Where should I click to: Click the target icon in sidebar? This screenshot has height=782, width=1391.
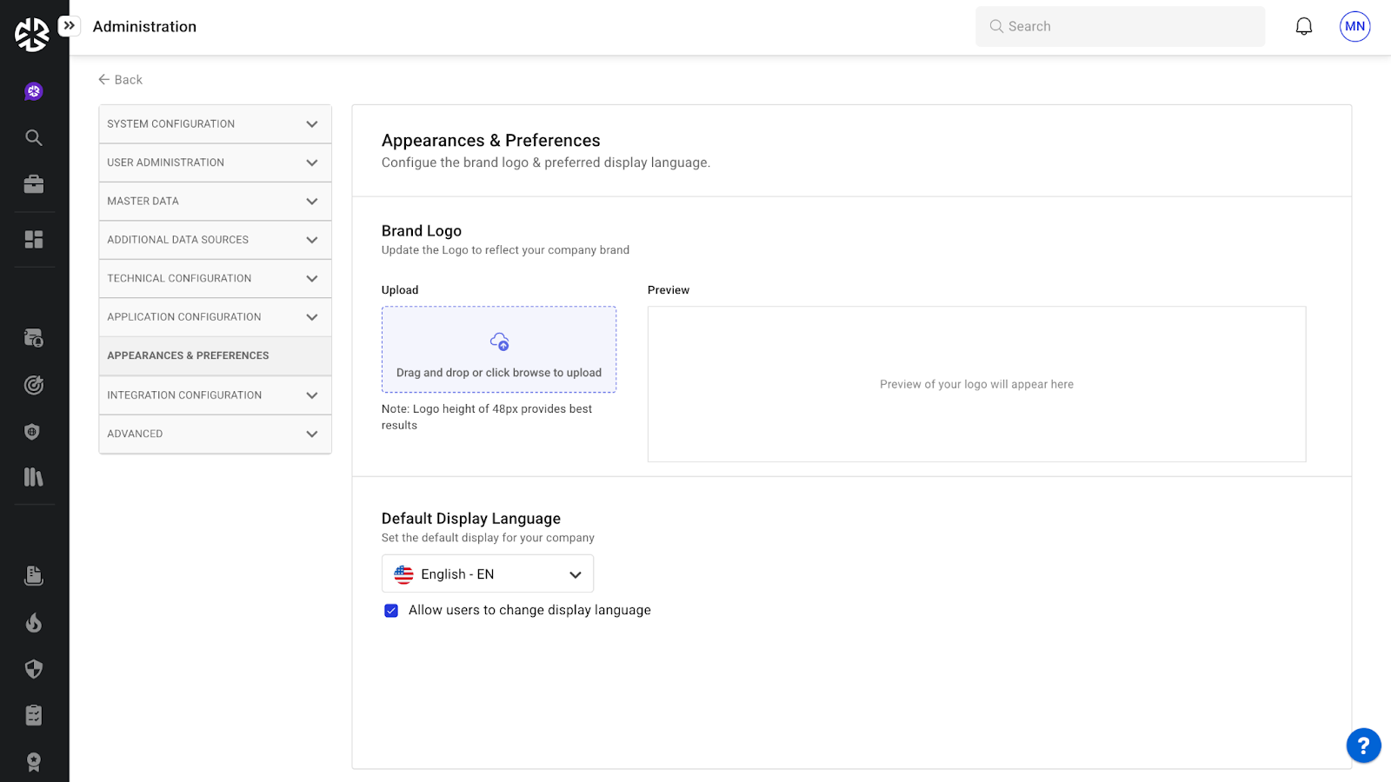[34, 385]
